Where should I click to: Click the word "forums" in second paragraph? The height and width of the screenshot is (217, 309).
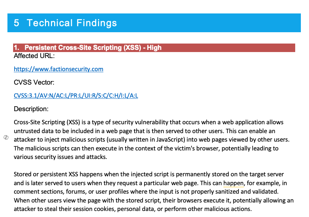coord(76,192)
